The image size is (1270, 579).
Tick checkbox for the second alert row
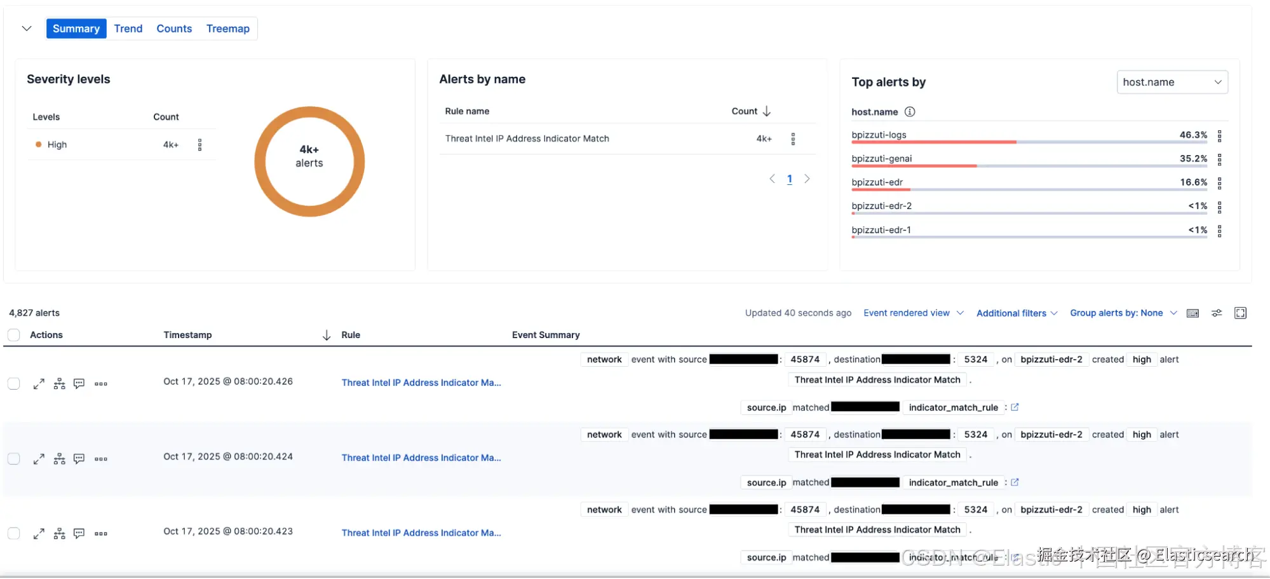[14, 459]
